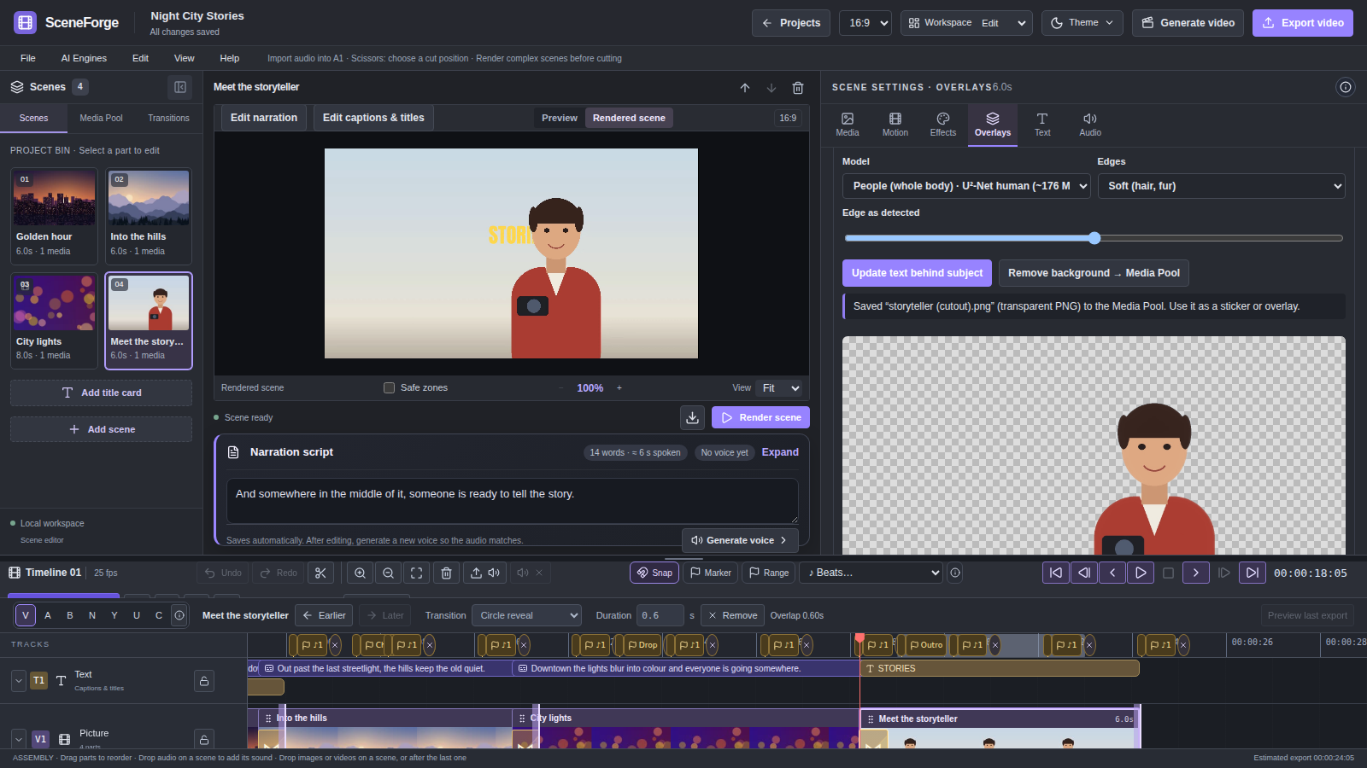Open scene settings info icon

1346,87
